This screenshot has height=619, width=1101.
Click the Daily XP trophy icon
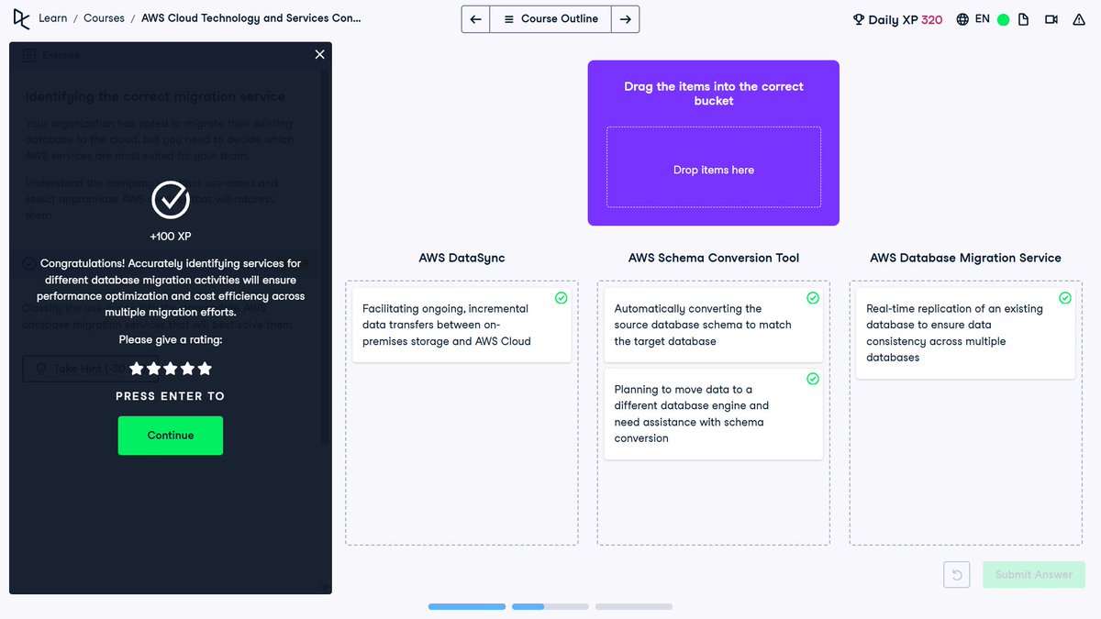[859, 19]
